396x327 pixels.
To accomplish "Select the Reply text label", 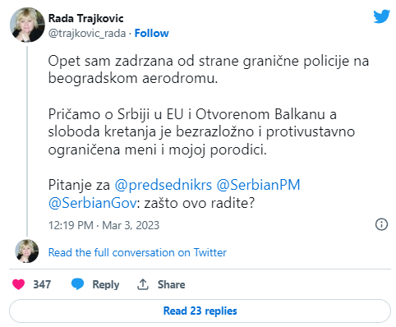I will pos(106,285).
